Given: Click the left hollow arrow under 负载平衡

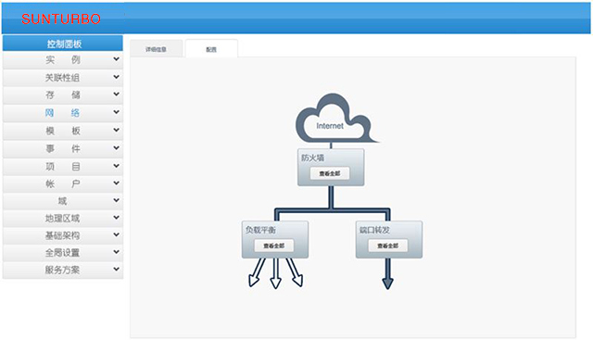Looking at the screenshot, I should [x=257, y=272].
